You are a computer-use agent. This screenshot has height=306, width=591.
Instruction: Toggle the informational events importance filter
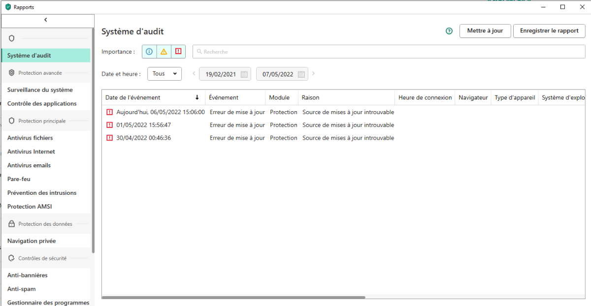tap(149, 51)
